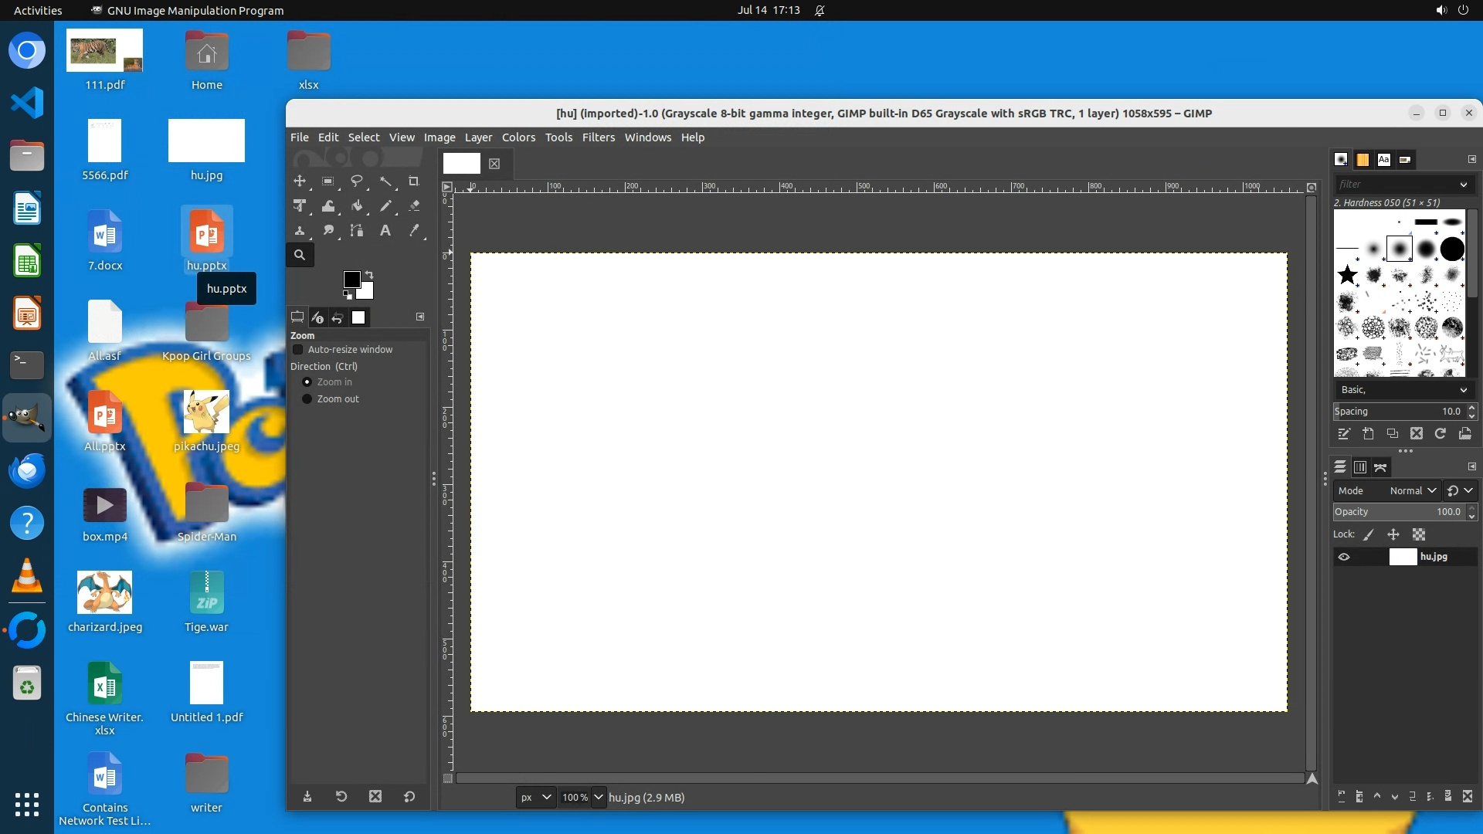This screenshot has height=834, width=1483.
Task: Select the Crop tool
Action: click(413, 181)
